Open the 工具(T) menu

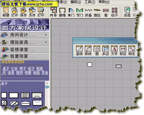90,2
